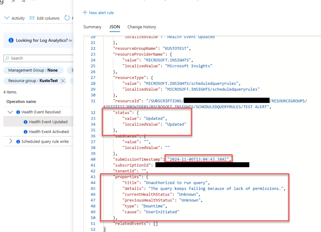321x232 pixels.
Task: Click the Edit columns icon
Action: coord(32,18)
